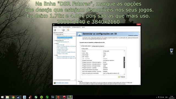The height and width of the screenshot is (99, 176).
Task: Collapse the Monitor tree node
Action: click(54, 43)
